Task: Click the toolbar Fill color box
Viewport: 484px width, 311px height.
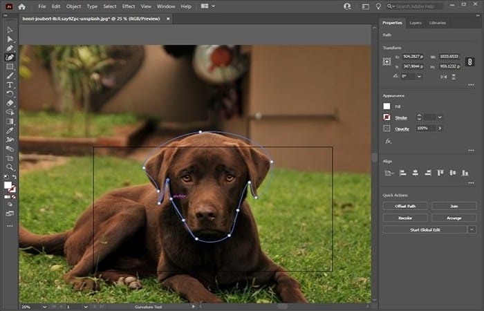Action: (x=8, y=185)
